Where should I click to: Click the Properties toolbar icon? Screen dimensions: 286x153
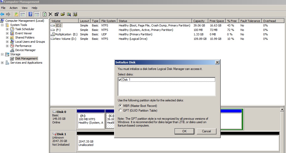coord(57,14)
